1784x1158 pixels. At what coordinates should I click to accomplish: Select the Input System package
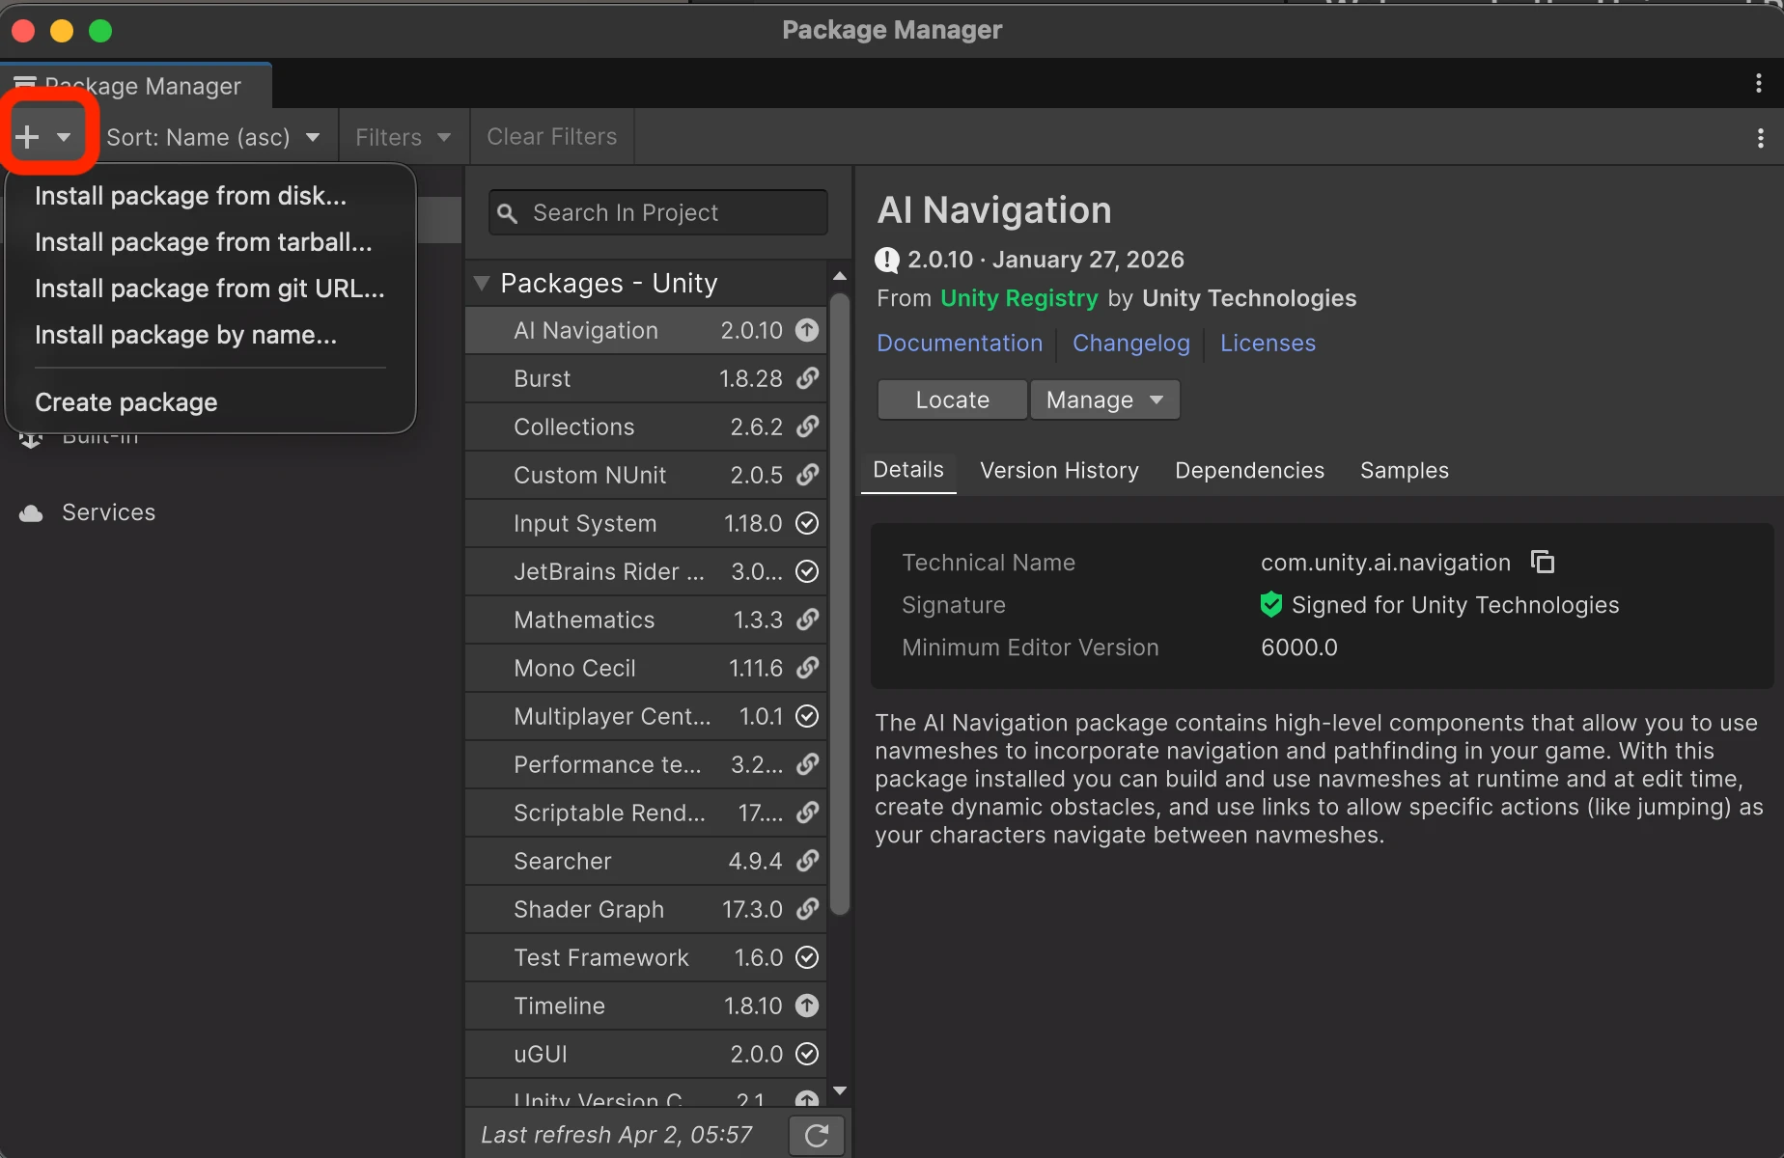click(646, 523)
